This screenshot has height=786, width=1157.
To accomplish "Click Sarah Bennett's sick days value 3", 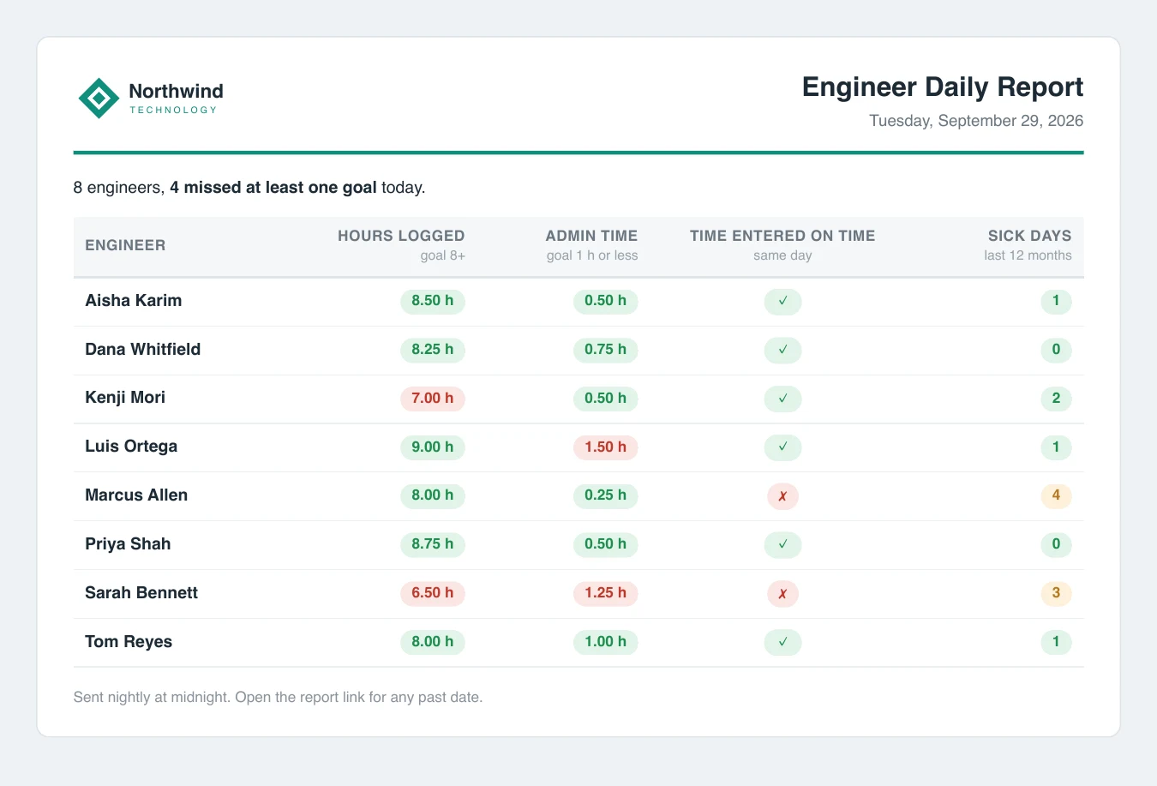I will click(1056, 593).
